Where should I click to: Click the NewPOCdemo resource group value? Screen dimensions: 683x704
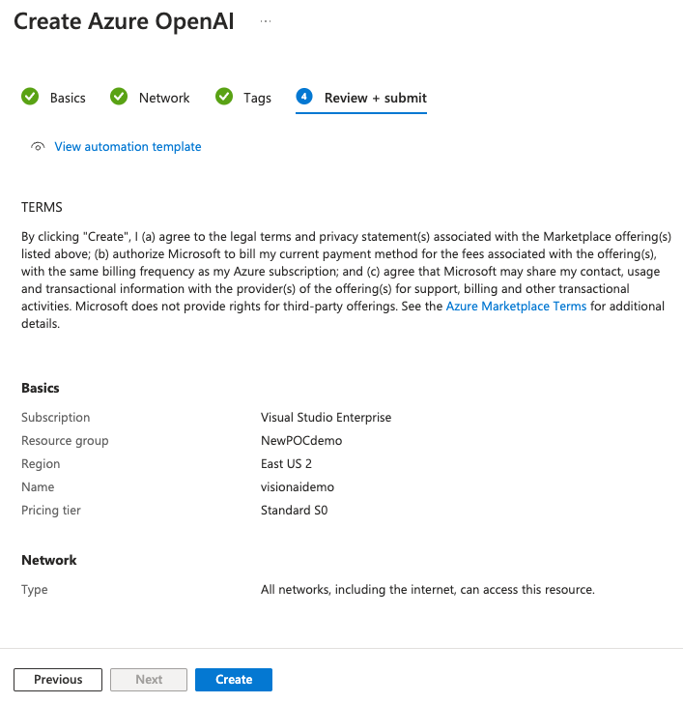pyautogui.click(x=301, y=441)
